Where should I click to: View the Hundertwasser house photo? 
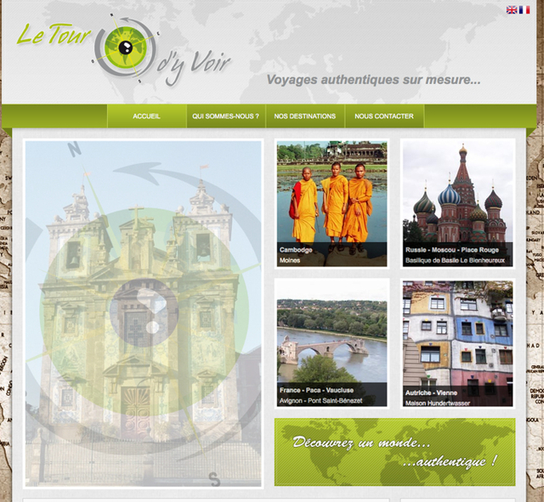pyautogui.click(x=458, y=336)
